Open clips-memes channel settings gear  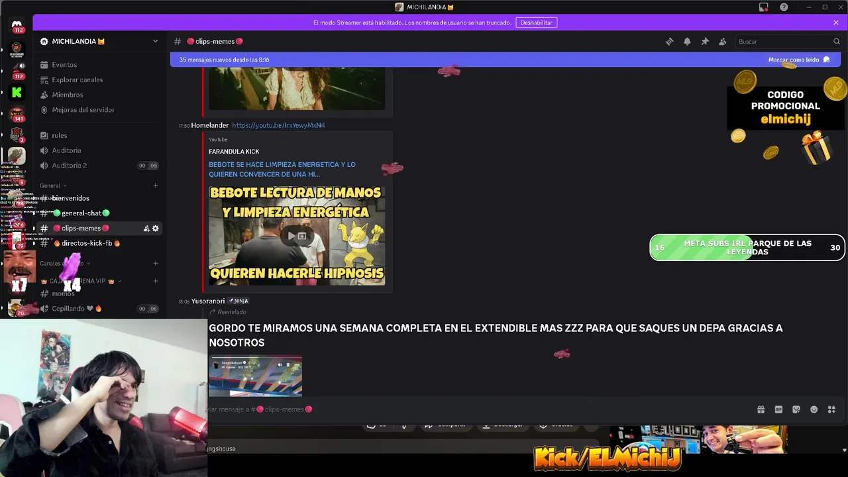[x=156, y=229]
